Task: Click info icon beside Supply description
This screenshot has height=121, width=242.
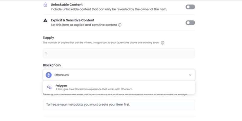Action: tap(162, 43)
